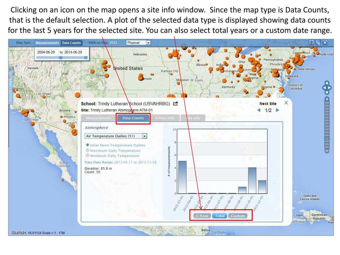Open the map help question-mark icon
The image size is (340, 255).
pyautogui.click(x=311, y=42)
